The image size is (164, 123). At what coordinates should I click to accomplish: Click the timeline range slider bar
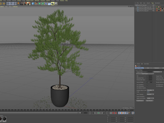pos(40,113)
